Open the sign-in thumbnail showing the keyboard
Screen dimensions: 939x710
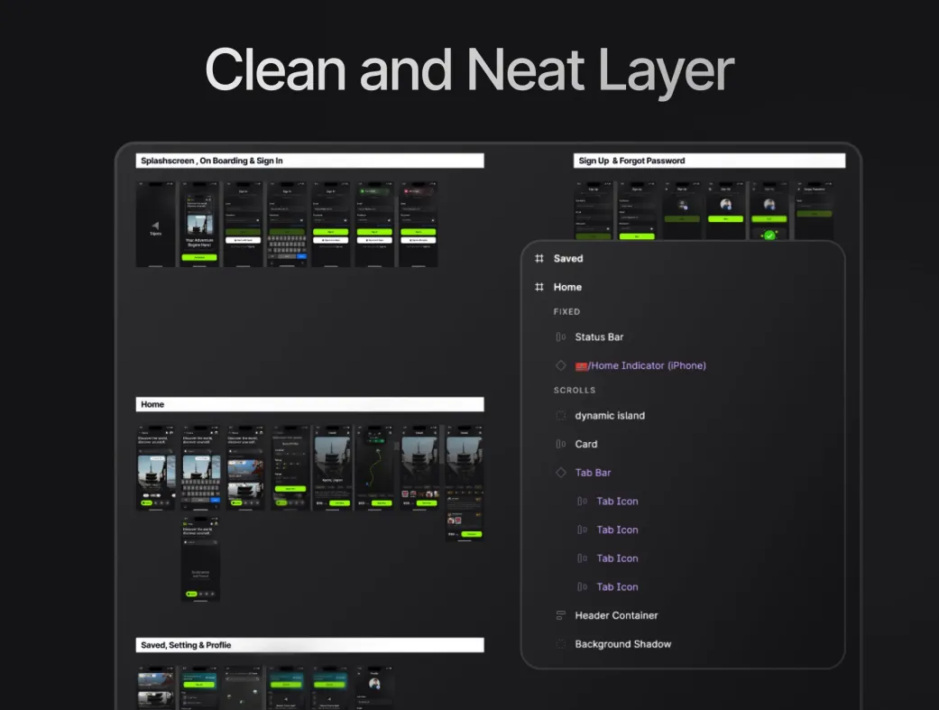point(287,224)
